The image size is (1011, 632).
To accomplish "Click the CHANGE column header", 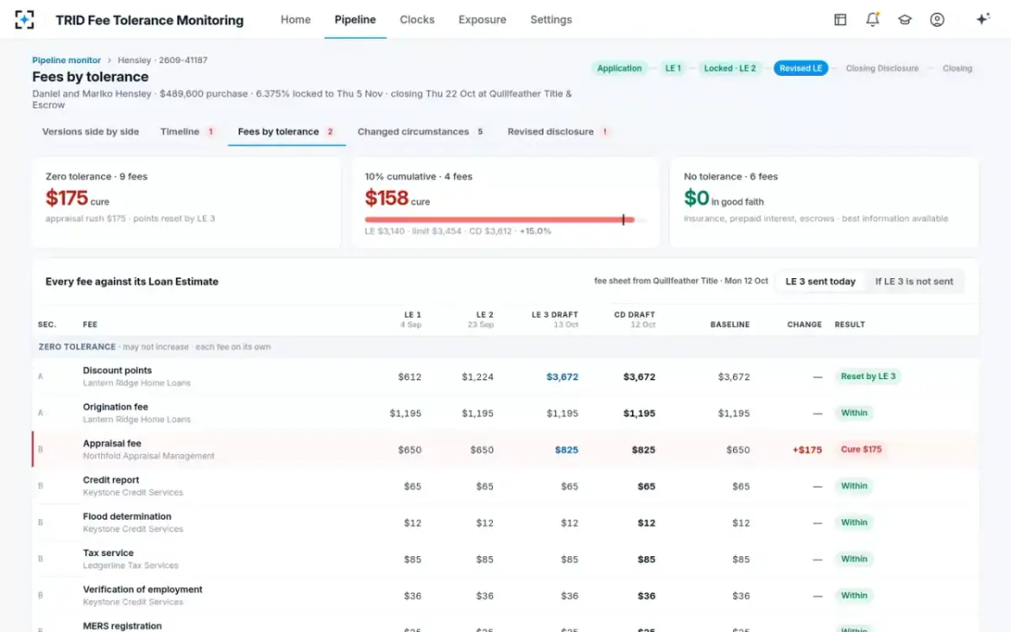I will pos(805,324).
